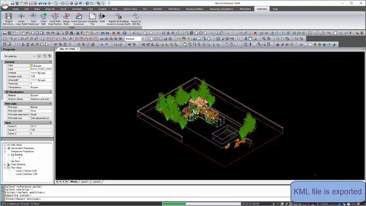
Task: Expand the Side Views tree node
Action: point(5,145)
